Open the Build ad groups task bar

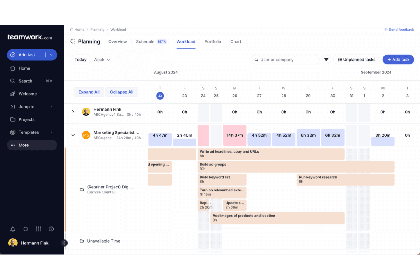tap(296, 167)
